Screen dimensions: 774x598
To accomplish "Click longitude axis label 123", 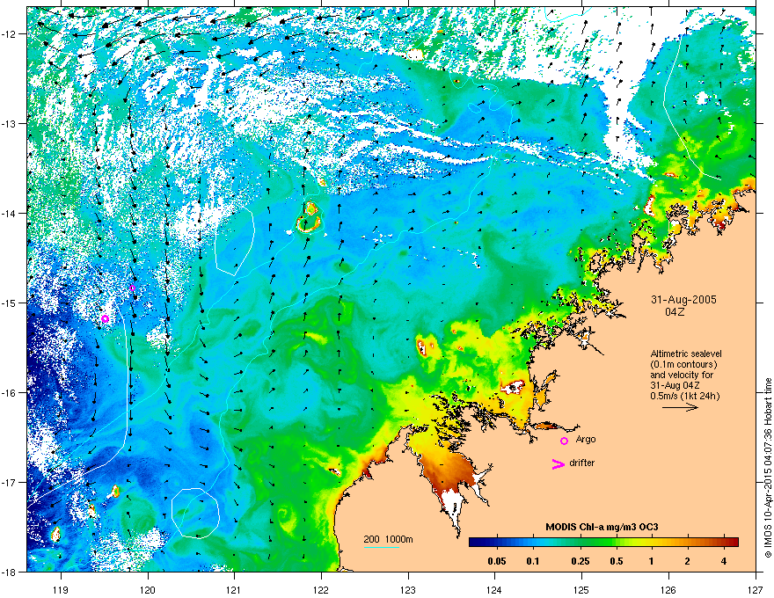I will tap(408, 589).
